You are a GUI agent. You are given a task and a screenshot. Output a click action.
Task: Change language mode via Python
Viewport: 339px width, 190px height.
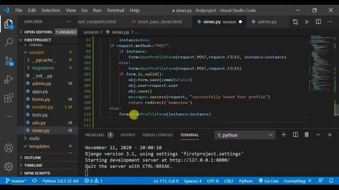246,181
